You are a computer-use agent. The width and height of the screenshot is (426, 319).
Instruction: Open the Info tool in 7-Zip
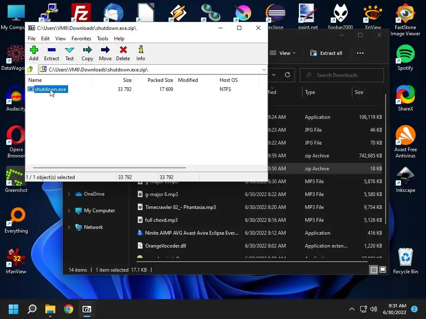141,53
